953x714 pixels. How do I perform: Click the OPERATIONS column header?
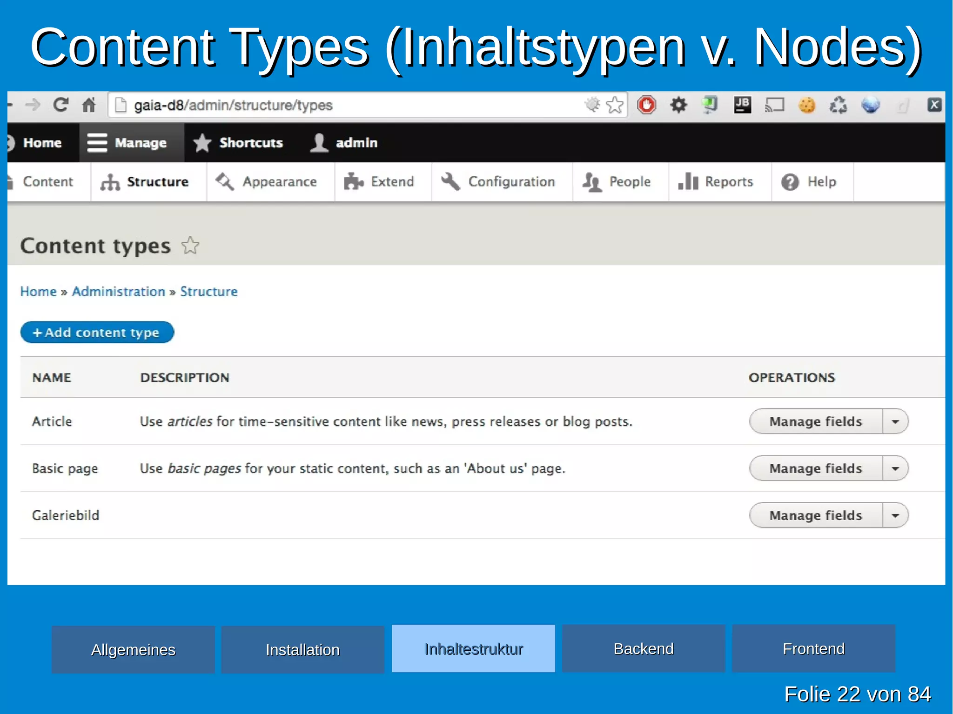point(792,378)
